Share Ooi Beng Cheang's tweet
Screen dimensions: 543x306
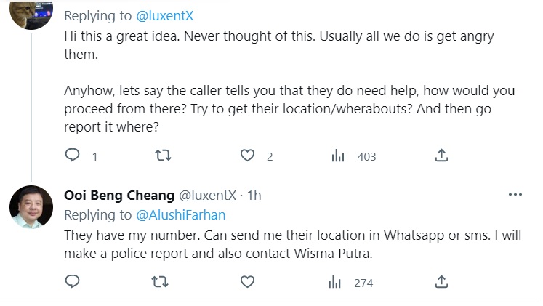(x=441, y=281)
